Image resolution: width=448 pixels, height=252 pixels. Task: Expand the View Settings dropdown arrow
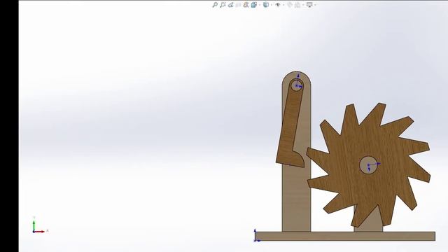(315, 5)
